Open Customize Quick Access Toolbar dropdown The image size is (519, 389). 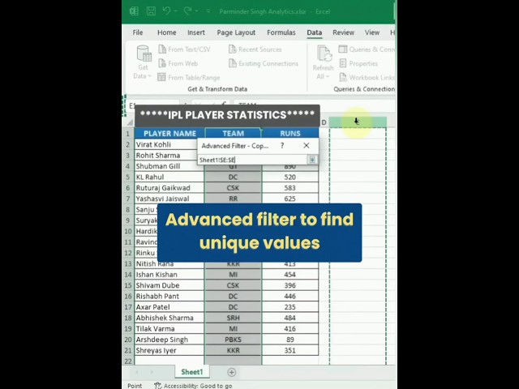point(208,11)
